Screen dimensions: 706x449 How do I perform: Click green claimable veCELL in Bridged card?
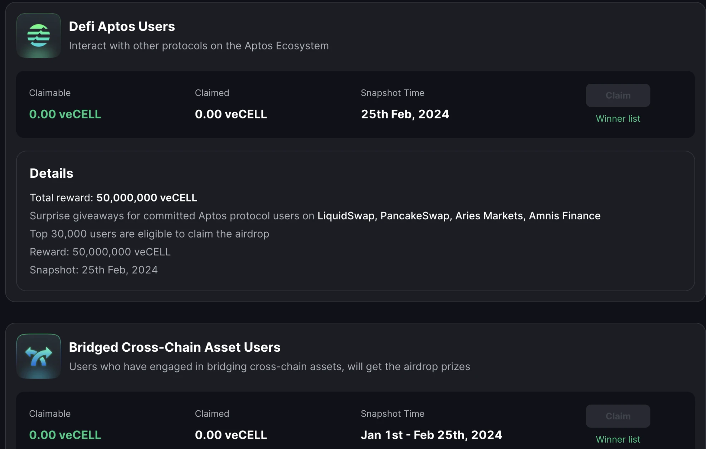point(65,435)
